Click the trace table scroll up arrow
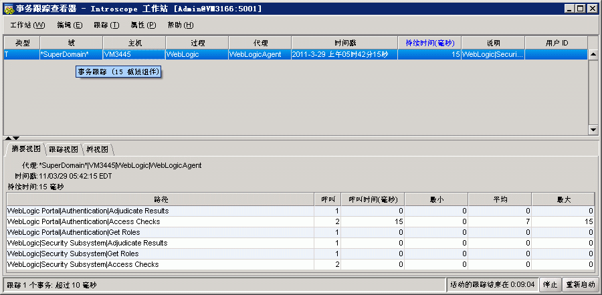The width and height of the screenshot is (602, 295). (x=593, y=55)
